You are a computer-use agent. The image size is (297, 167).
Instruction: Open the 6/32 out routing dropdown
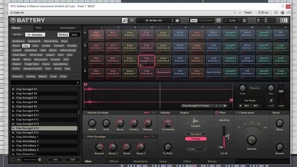[x=263, y=13]
